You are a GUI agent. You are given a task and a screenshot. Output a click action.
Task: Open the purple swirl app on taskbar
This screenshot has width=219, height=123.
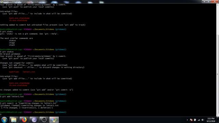[x=34, y=120]
